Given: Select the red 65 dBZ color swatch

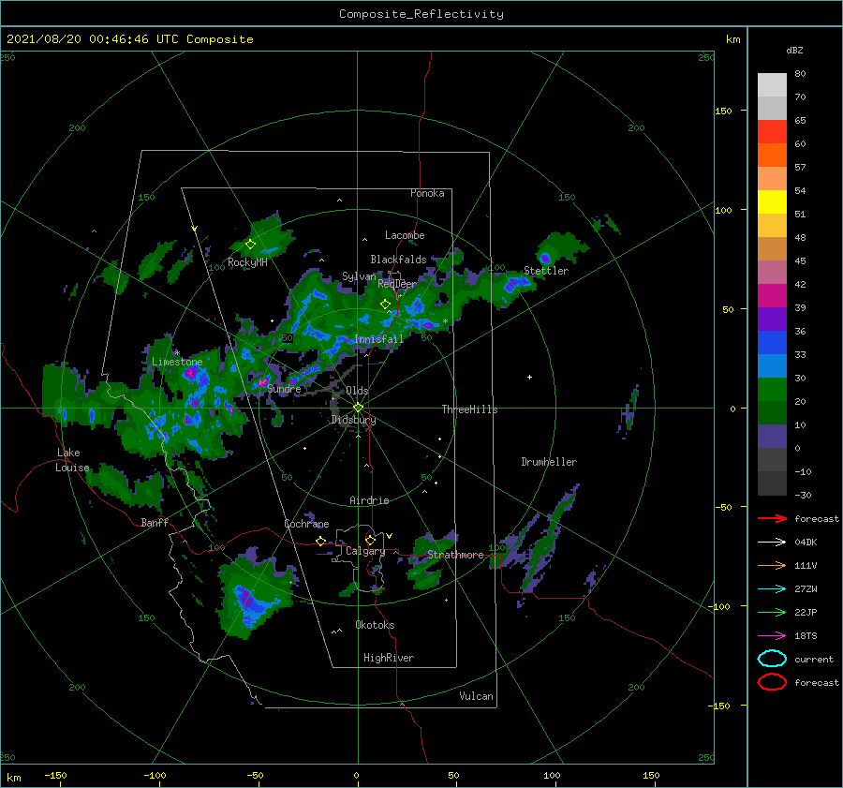Looking at the screenshot, I should (x=772, y=132).
